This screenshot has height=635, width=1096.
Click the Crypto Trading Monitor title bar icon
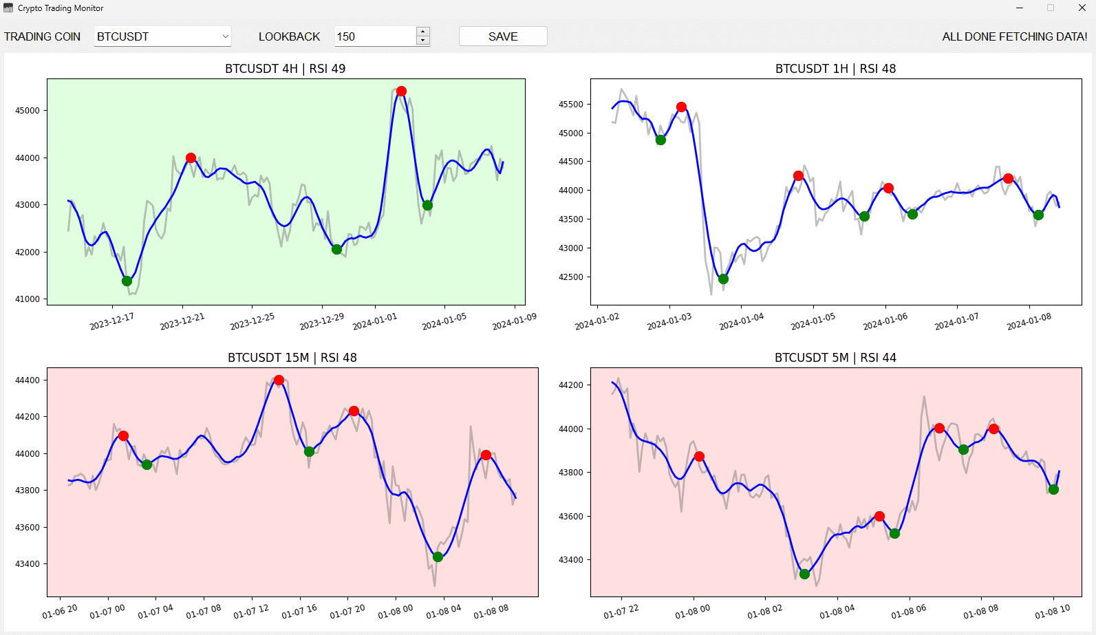coord(8,8)
